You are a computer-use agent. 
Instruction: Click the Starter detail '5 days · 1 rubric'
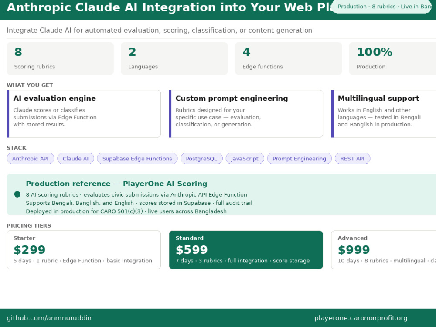[x=82, y=261]
